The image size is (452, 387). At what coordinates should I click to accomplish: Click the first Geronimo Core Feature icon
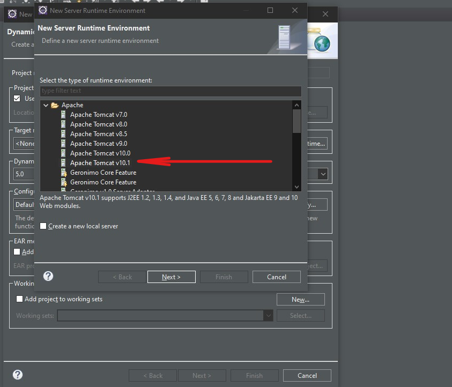pyautogui.click(x=64, y=173)
